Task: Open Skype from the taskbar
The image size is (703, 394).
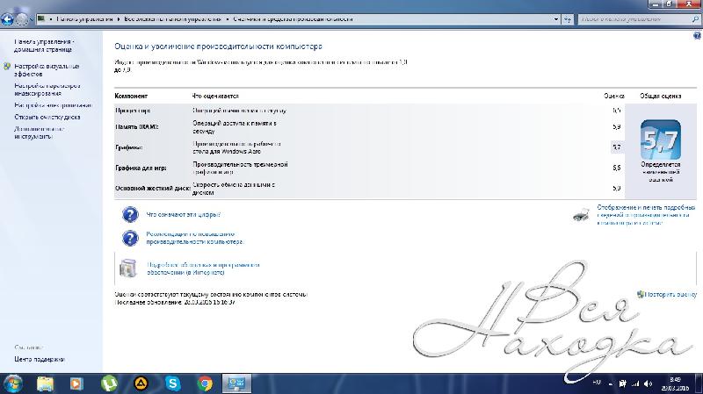Action: 173,383
